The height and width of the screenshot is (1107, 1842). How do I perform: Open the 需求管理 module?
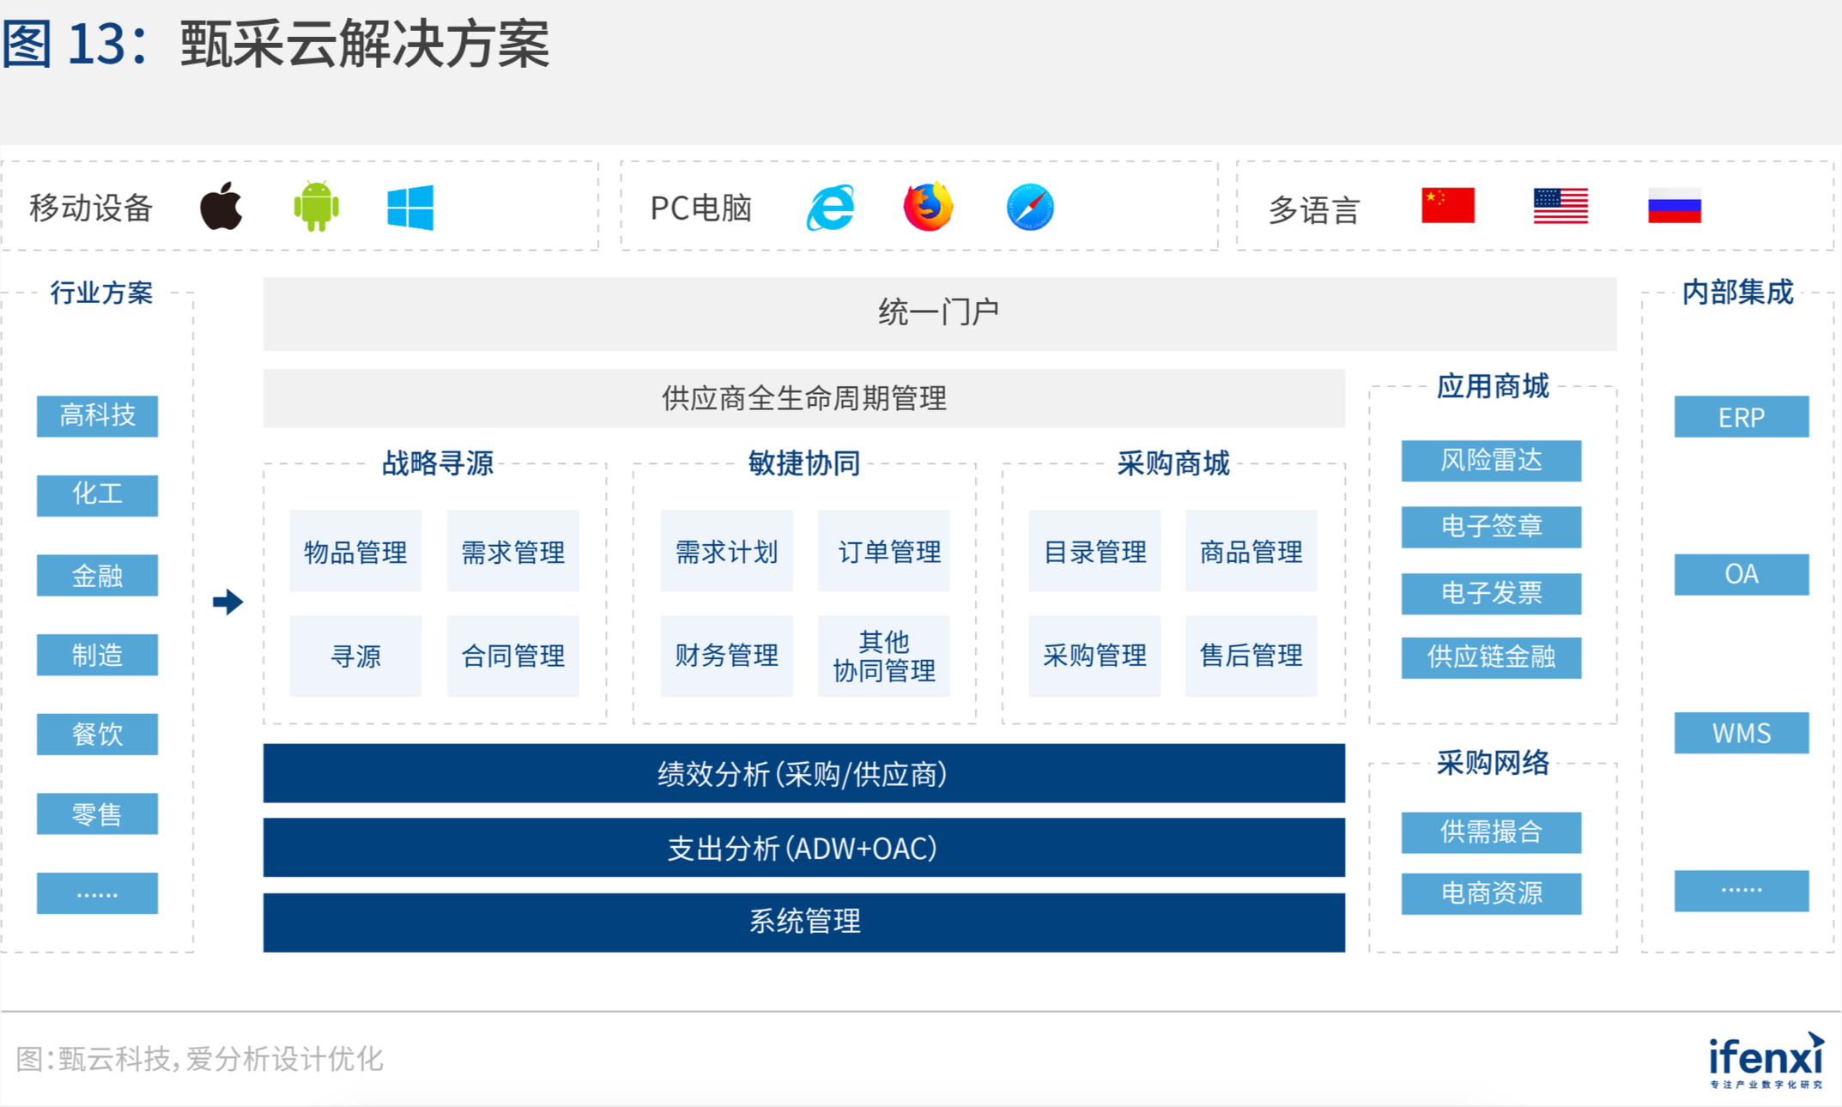512,551
